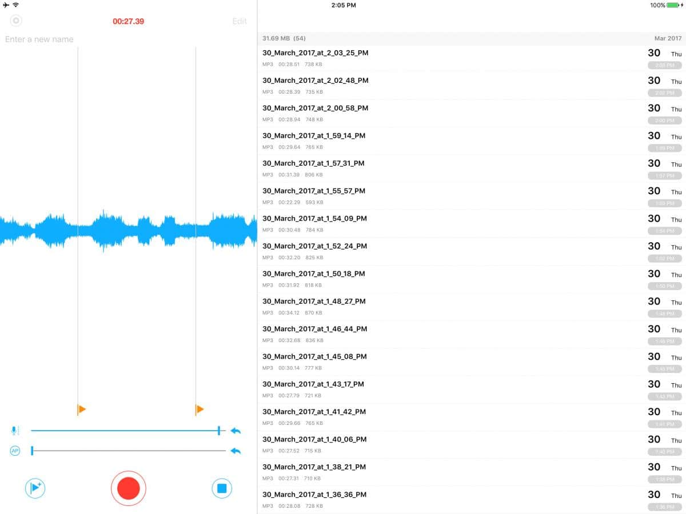Click the AP auto-pause icon
The height and width of the screenshot is (514, 686).
15,451
